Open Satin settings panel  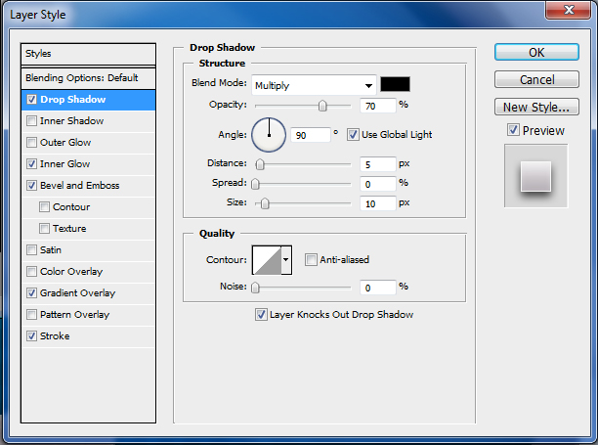point(51,250)
